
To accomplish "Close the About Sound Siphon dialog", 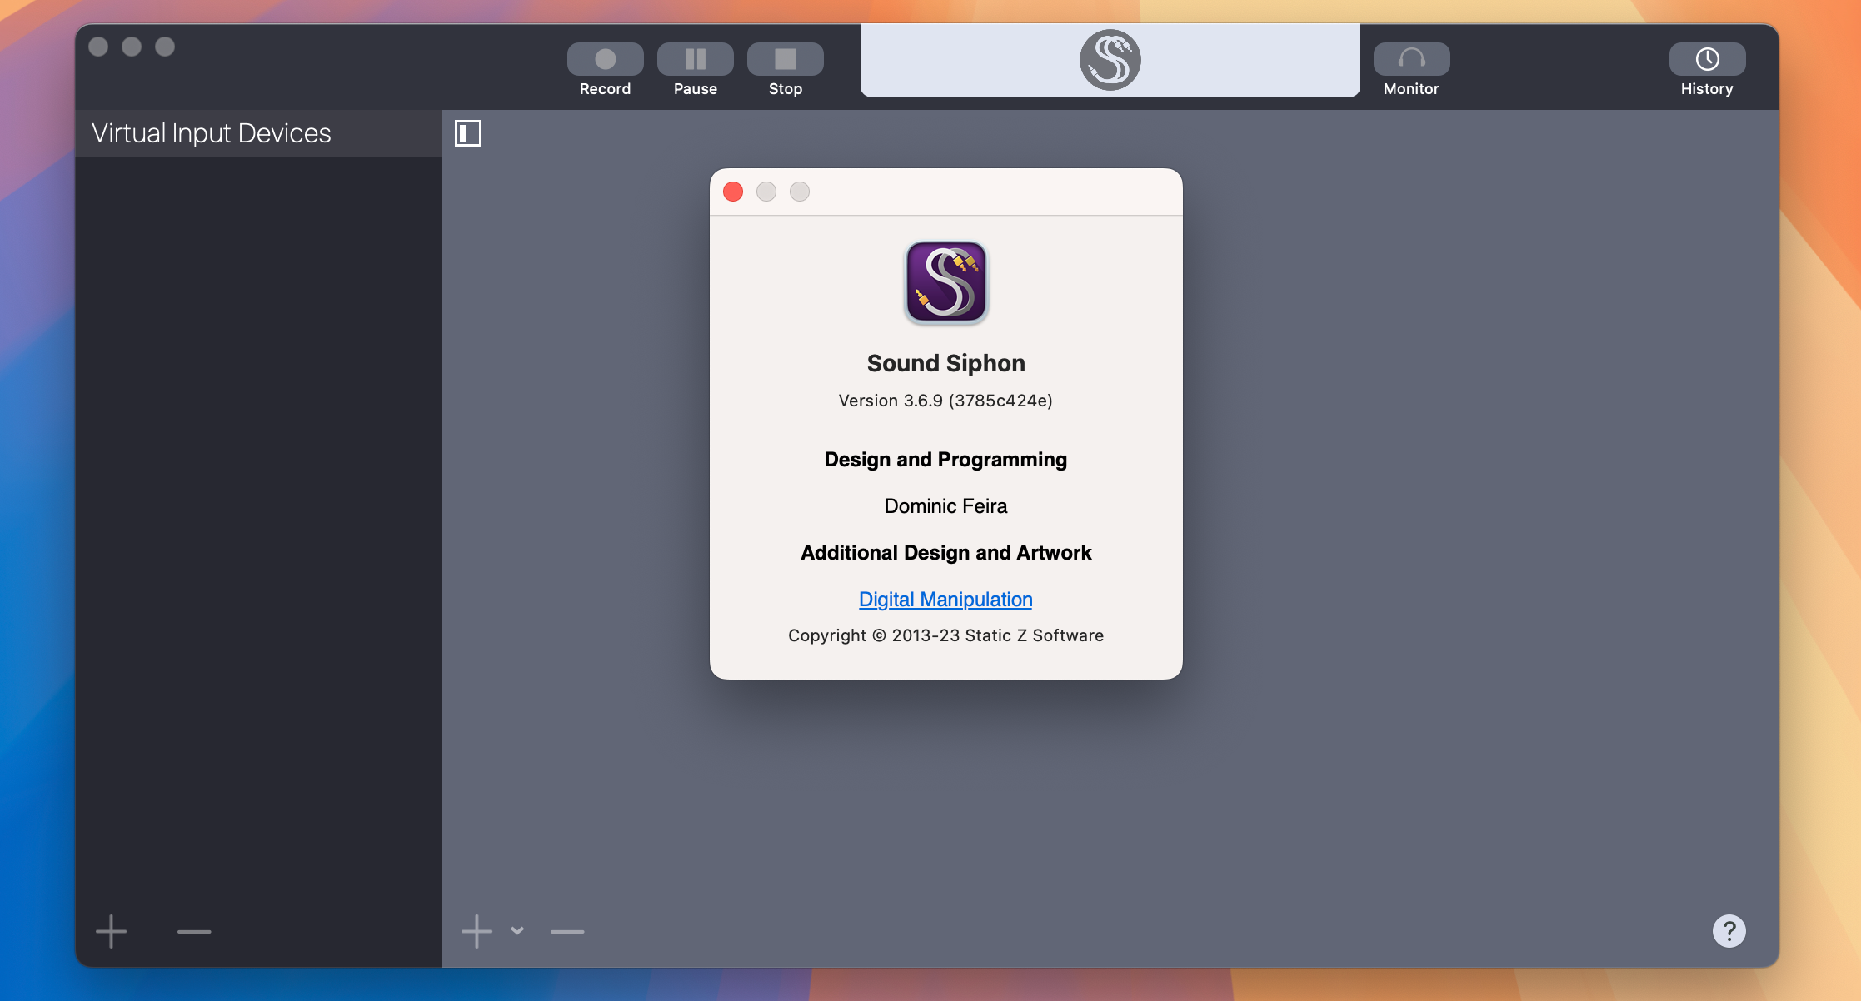I will pyautogui.click(x=733, y=192).
